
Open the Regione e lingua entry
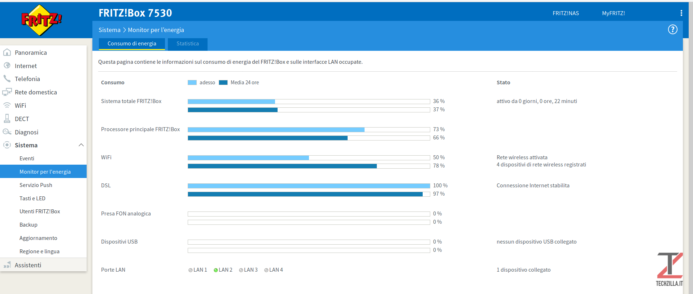[39, 251]
